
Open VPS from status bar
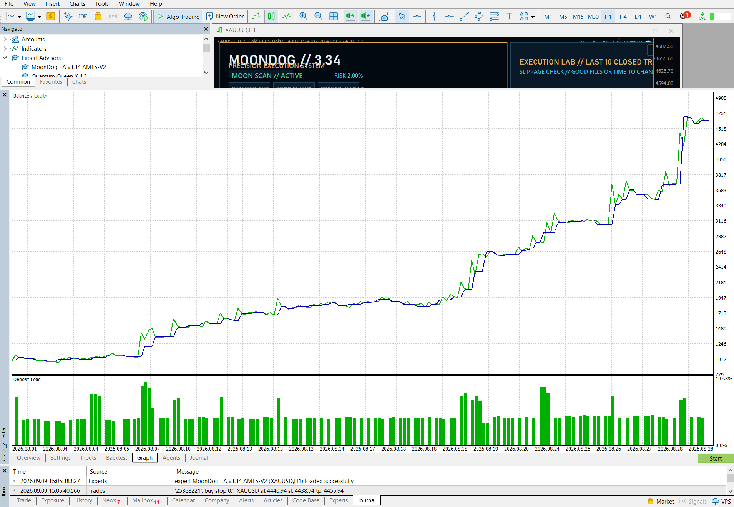(721, 501)
